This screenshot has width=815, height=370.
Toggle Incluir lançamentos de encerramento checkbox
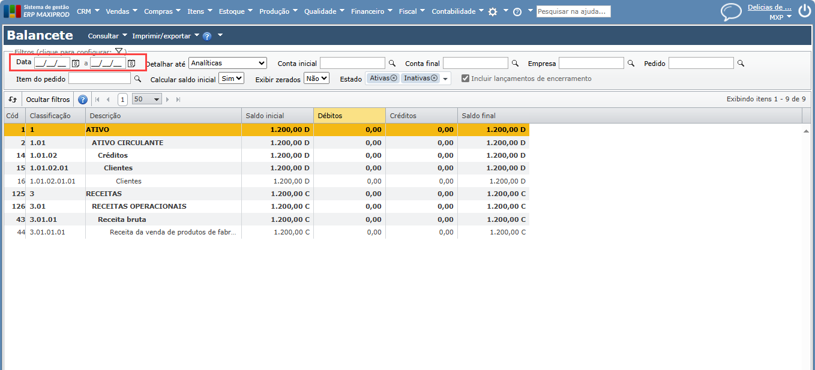pyautogui.click(x=465, y=79)
